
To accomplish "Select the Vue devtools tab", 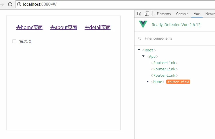I will click(x=197, y=14).
